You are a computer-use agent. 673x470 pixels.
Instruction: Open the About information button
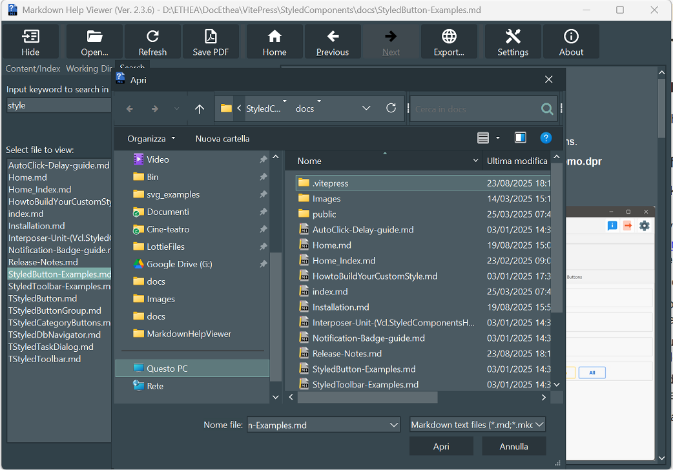[571, 42]
